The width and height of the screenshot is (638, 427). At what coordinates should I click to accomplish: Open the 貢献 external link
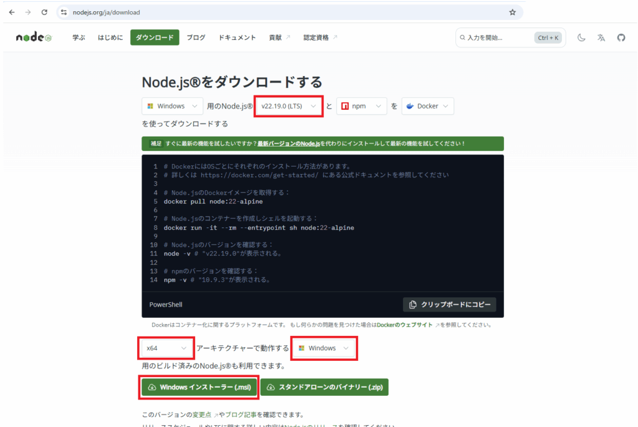(x=279, y=37)
